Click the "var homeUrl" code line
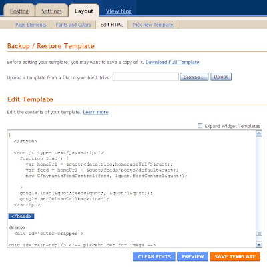 (99, 164)
